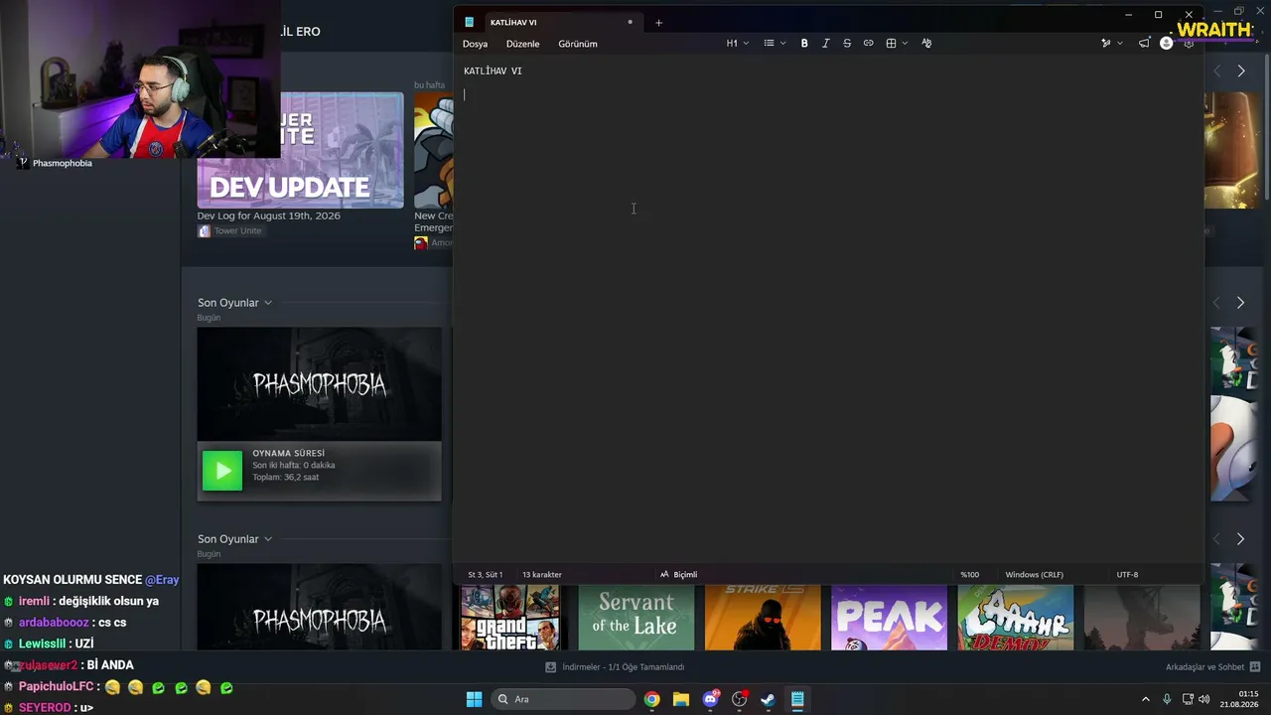The width and height of the screenshot is (1271, 715).
Task: Click Steam carousel previous arrow at top
Action: [1217, 71]
